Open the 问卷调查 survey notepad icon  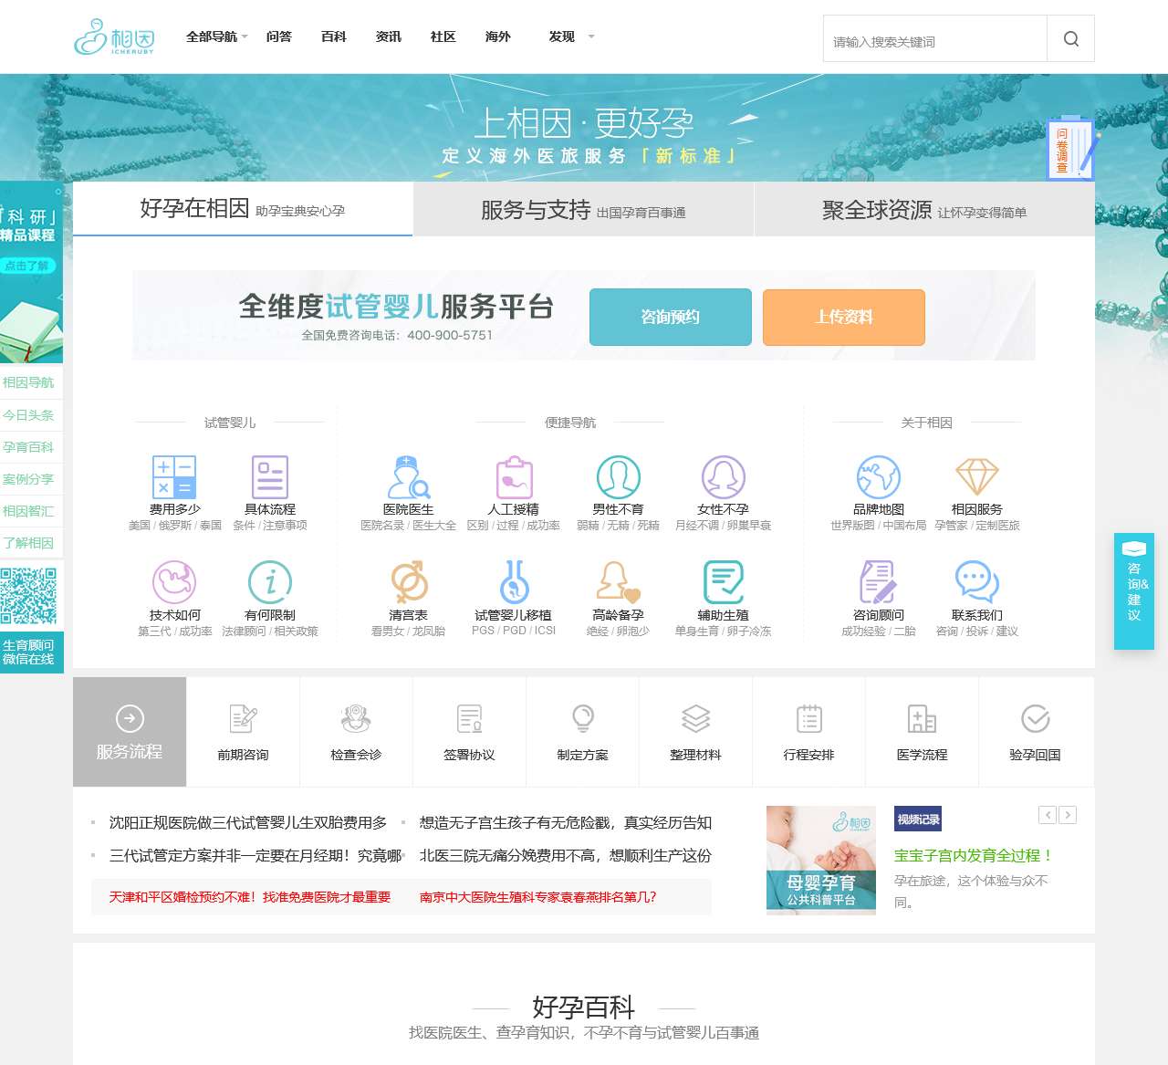(x=1069, y=149)
